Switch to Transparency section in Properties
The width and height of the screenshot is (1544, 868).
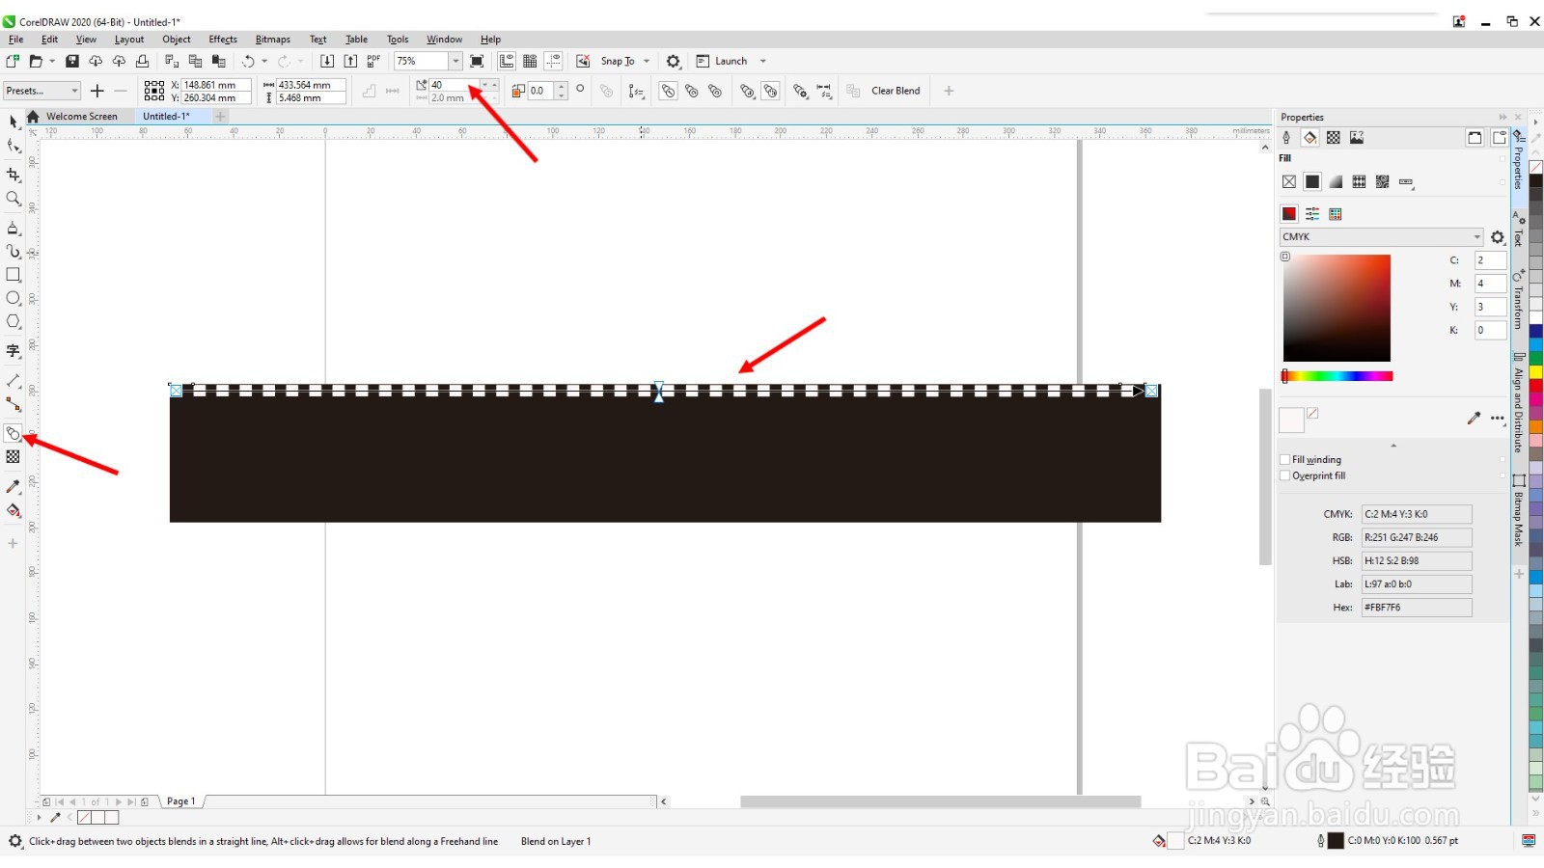[1334, 138]
